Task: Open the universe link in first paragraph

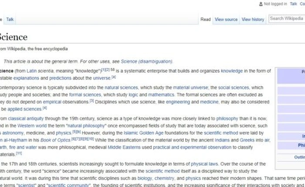Action: pyautogui.click(x=102, y=78)
